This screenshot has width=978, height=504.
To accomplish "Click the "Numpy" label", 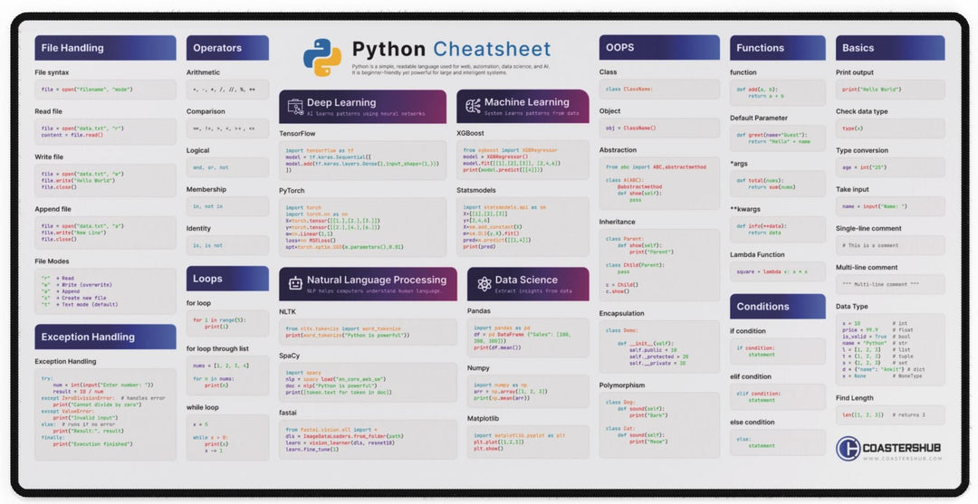I will [478, 368].
